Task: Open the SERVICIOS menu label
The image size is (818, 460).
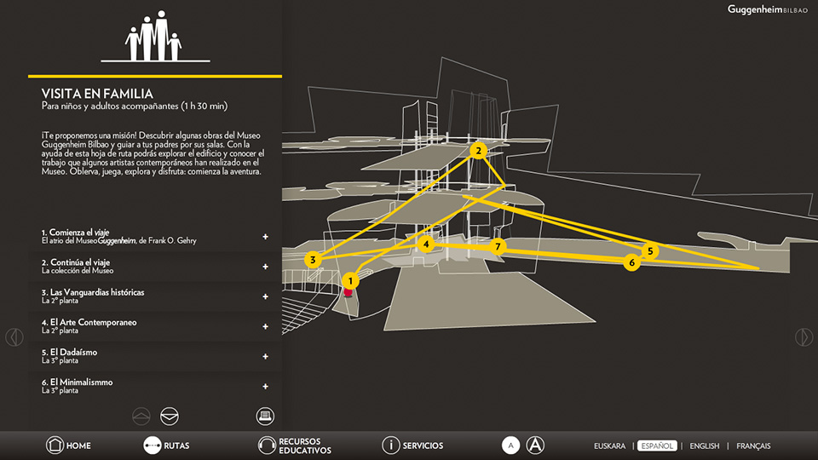Action: pyautogui.click(x=423, y=446)
